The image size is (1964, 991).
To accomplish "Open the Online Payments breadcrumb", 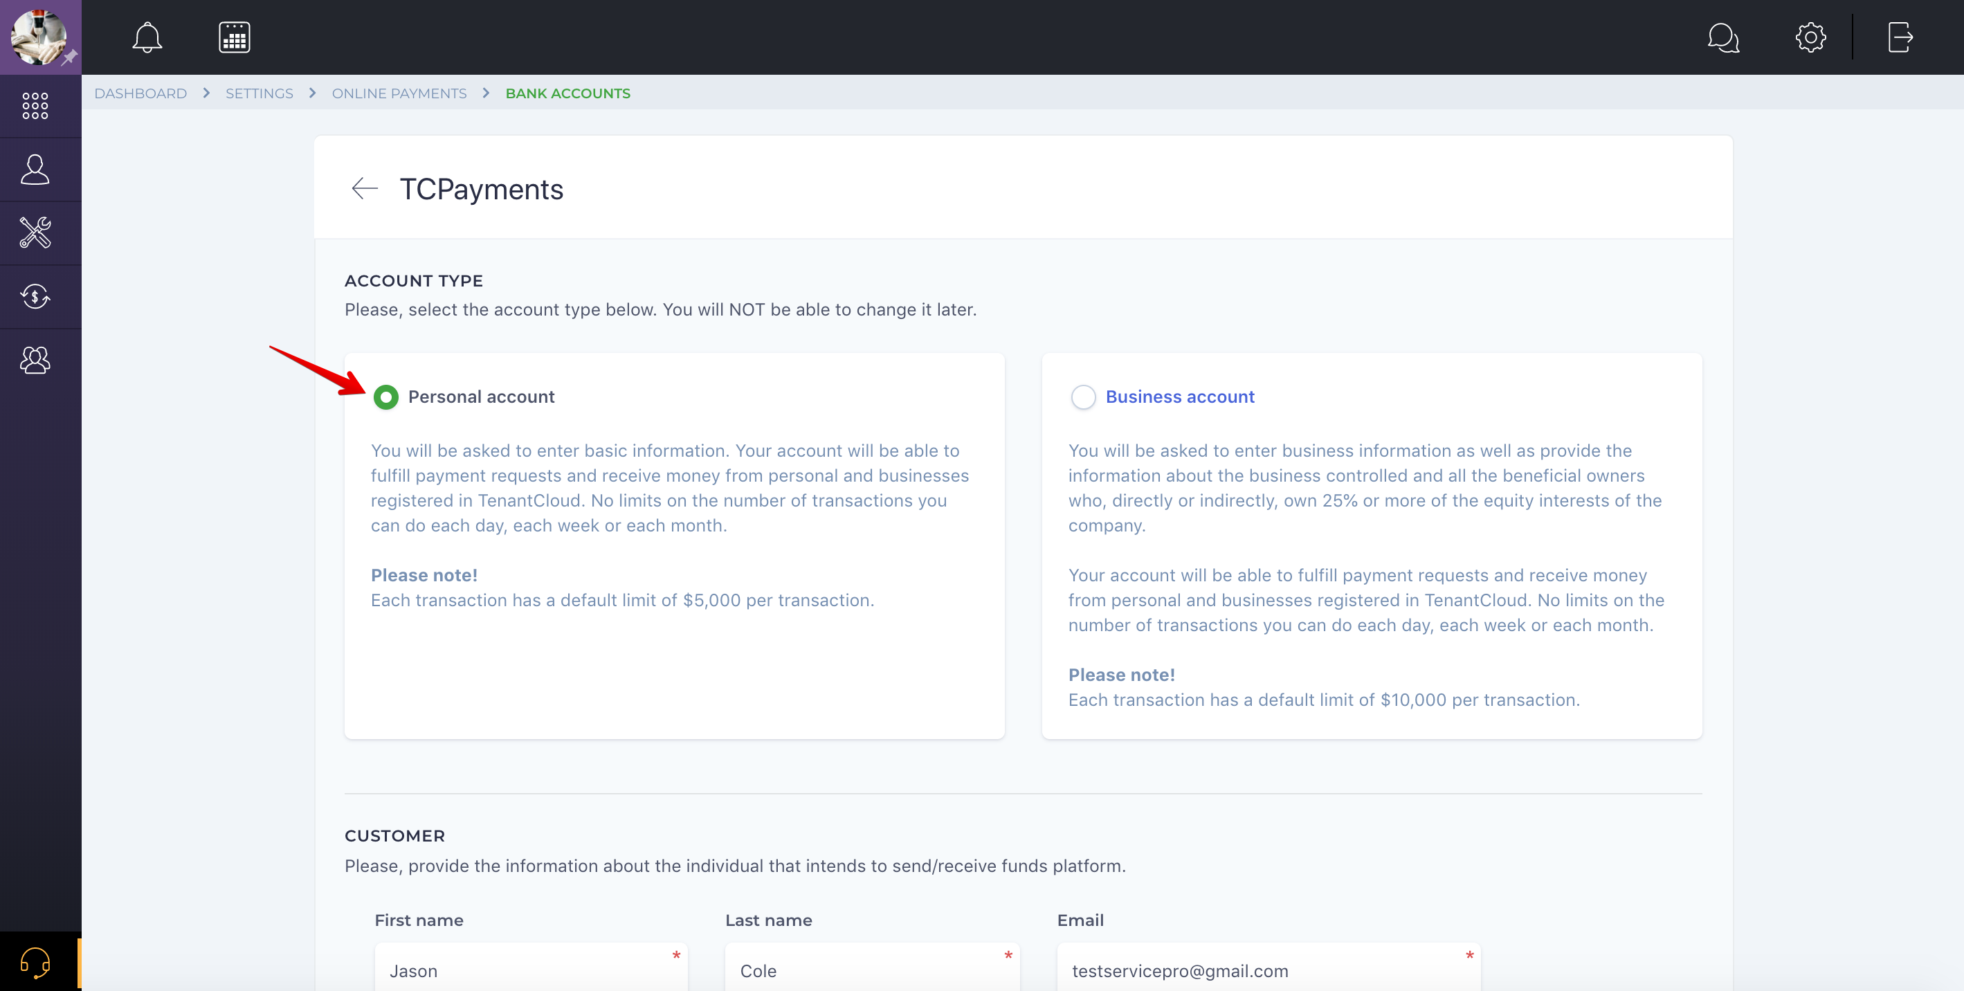I will click(399, 93).
